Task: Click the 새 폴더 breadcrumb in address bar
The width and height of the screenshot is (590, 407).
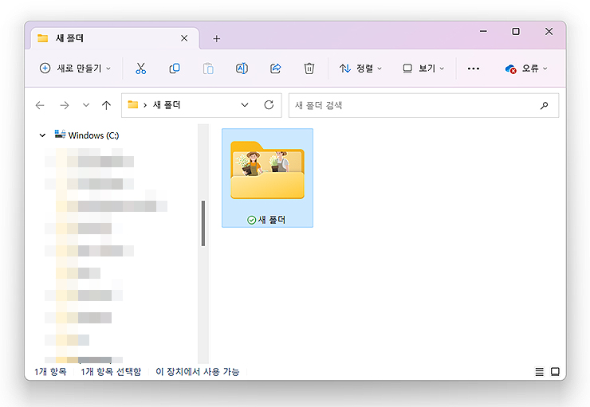Action: click(167, 105)
